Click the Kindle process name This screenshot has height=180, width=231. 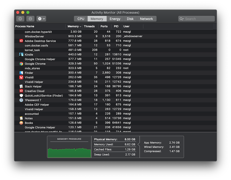pos(29,55)
